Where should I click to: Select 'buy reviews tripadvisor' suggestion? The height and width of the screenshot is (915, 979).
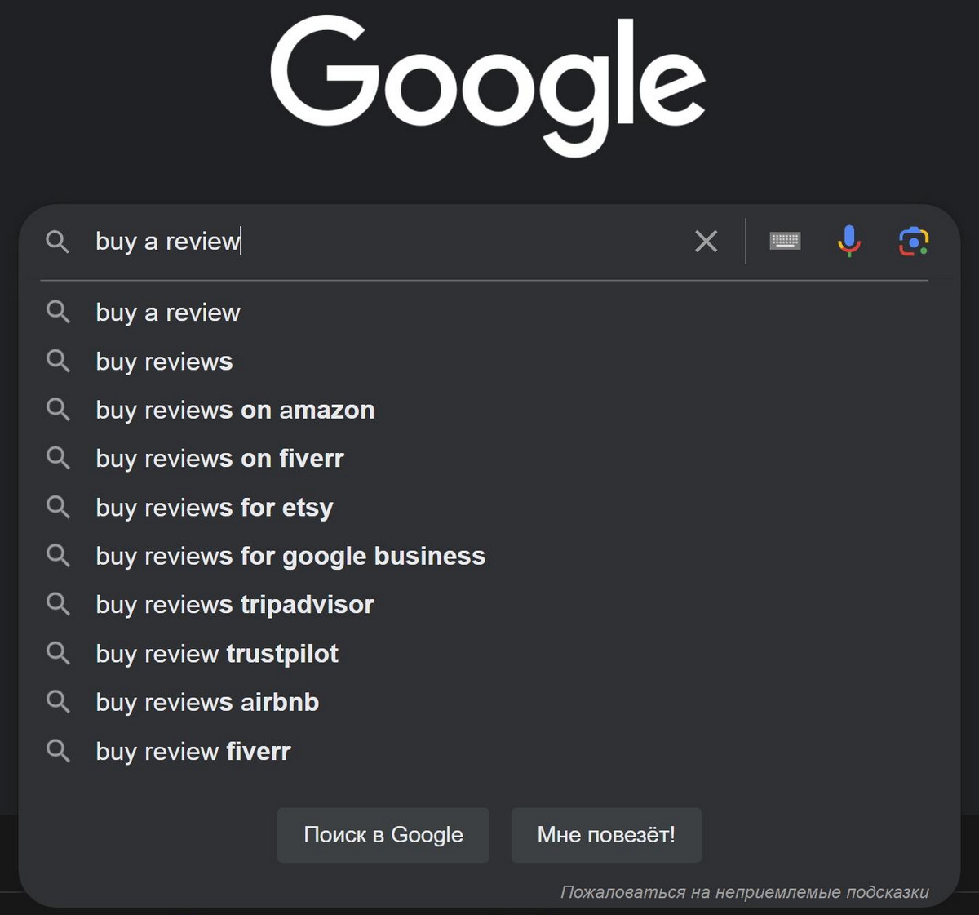click(x=234, y=605)
